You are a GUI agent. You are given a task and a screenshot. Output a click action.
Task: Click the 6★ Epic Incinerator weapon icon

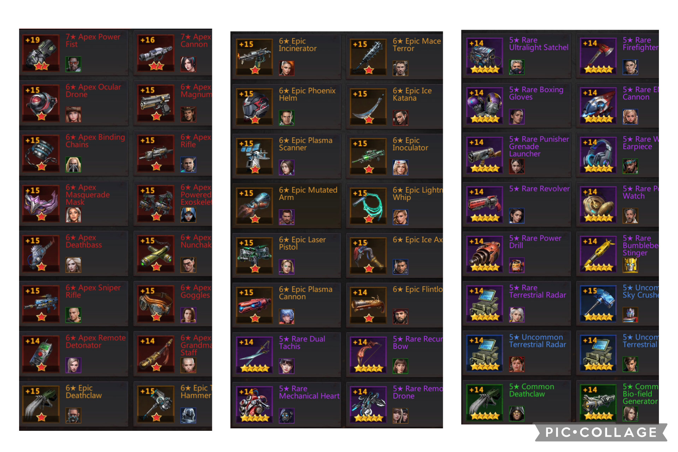pyautogui.click(x=255, y=57)
